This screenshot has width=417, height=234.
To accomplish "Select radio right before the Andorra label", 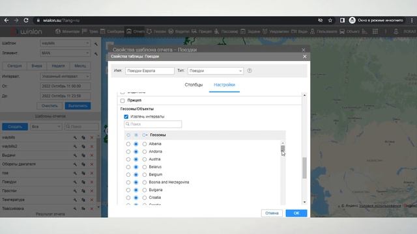I will pos(145,151).
